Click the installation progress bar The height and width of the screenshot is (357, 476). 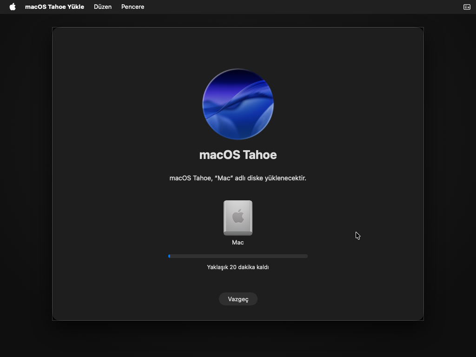pos(238,256)
